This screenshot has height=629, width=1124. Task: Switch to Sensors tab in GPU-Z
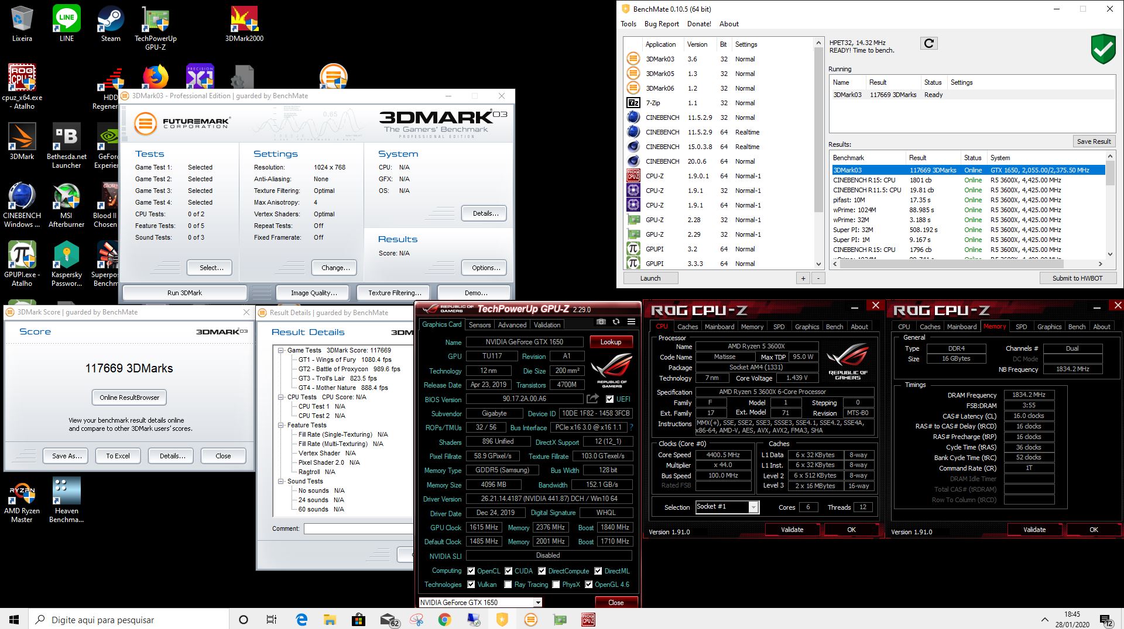coord(479,325)
